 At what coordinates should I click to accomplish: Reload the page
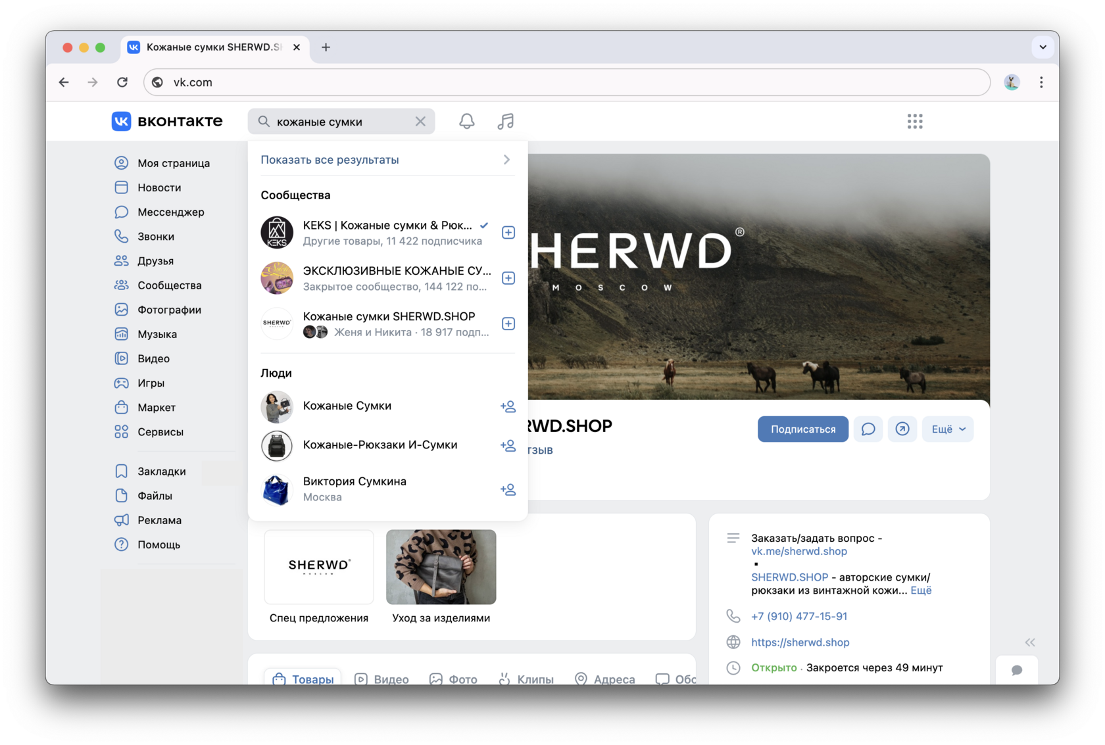tap(122, 82)
